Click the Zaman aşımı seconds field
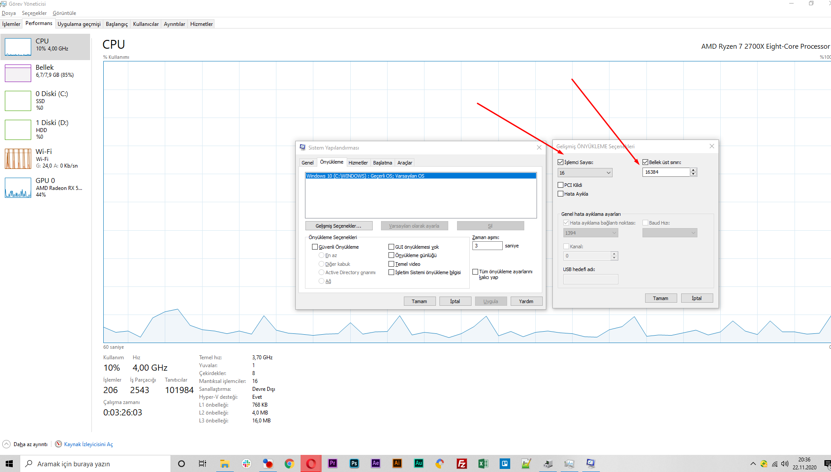 (x=487, y=246)
